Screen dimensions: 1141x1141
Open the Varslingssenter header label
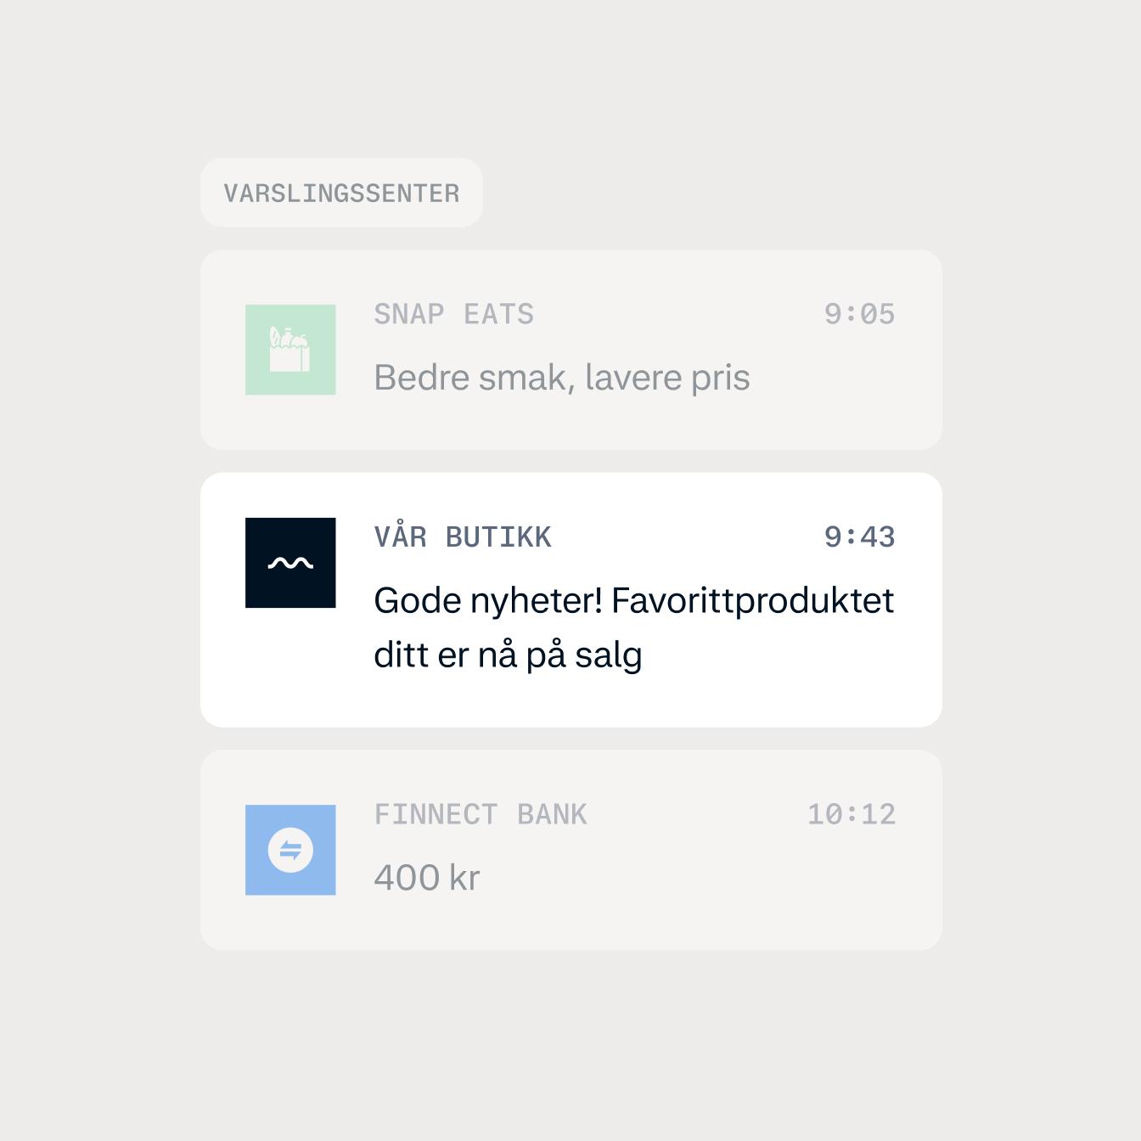coord(341,193)
